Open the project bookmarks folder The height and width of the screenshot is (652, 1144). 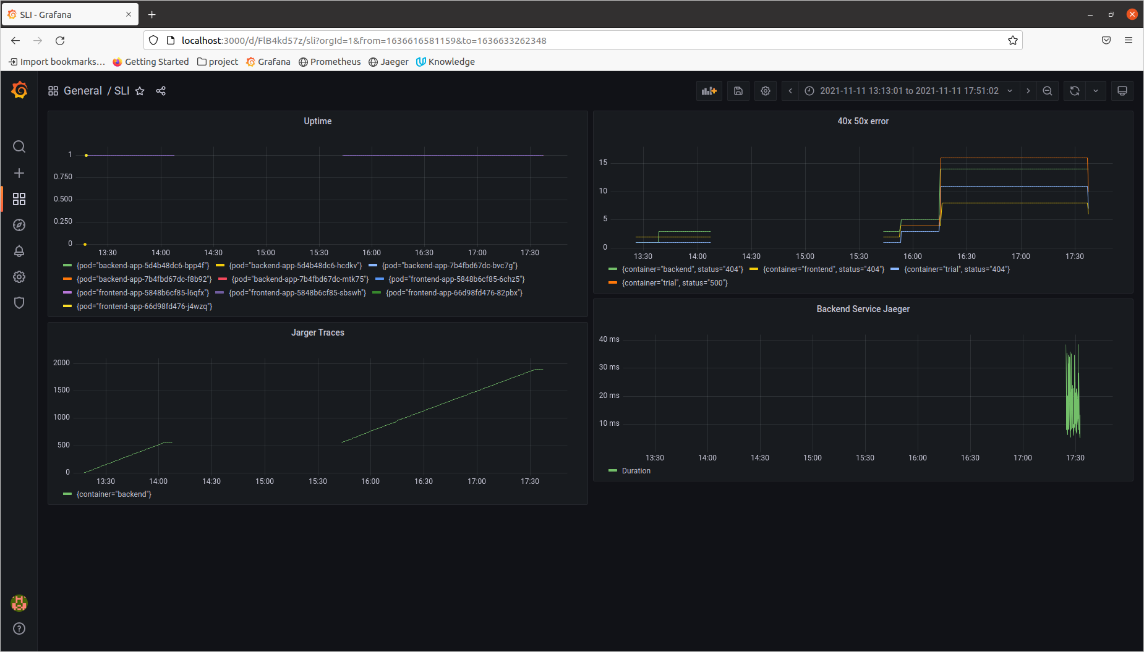point(217,62)
